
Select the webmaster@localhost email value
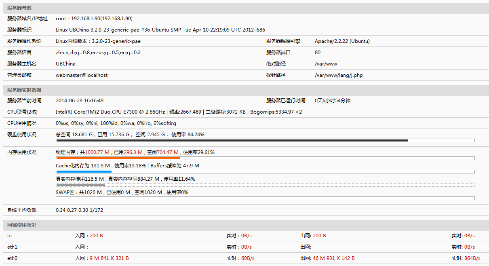click(x=82, y=75)
